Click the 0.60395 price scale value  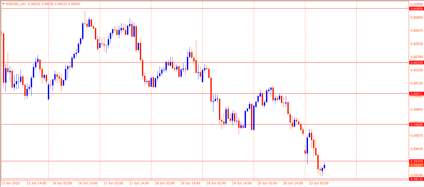click(x=417, y=57)
